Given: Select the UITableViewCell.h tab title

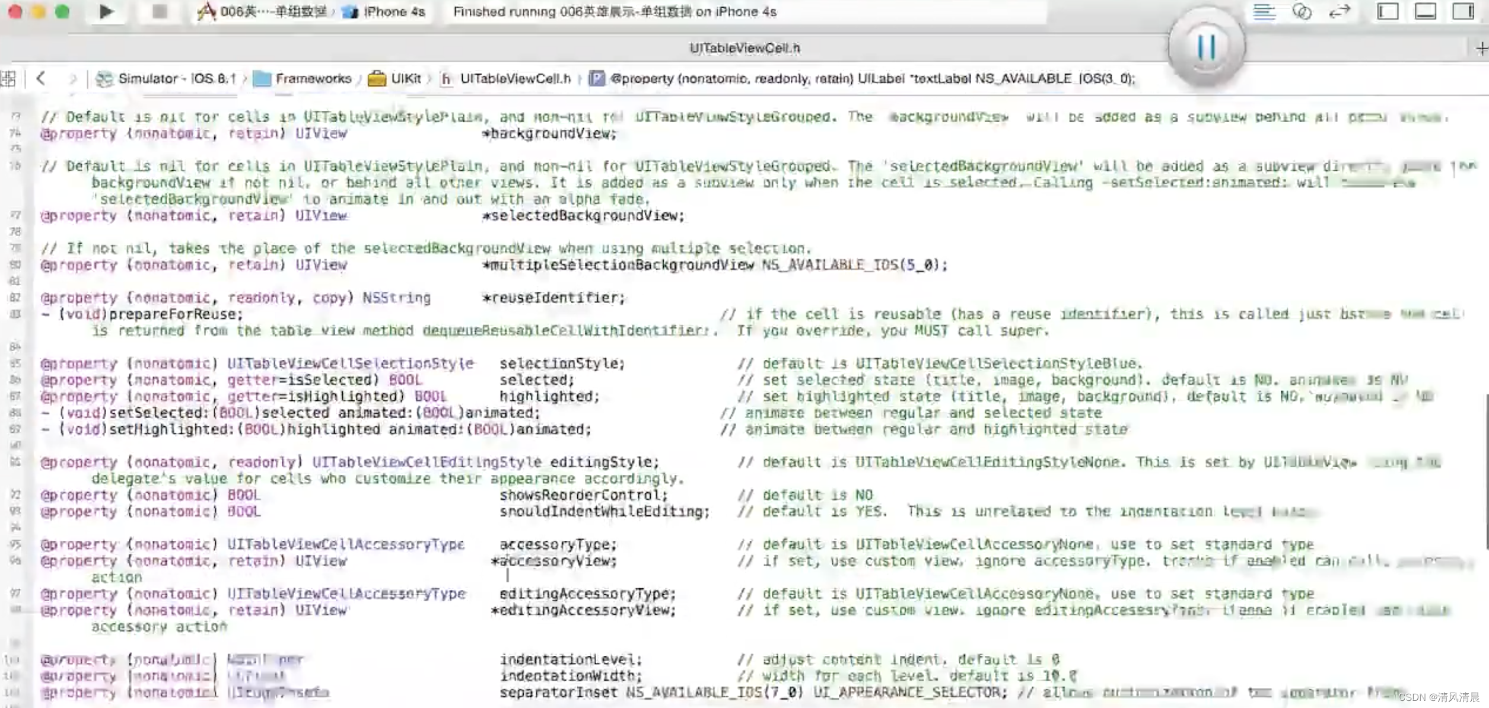Looking at the screenshot, I should [744, 48].
